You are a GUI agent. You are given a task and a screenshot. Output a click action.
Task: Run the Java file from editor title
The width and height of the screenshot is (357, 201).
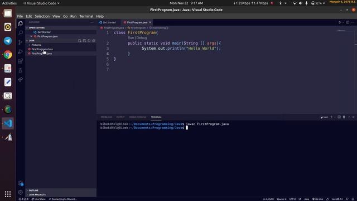click(x=340, y=22)
